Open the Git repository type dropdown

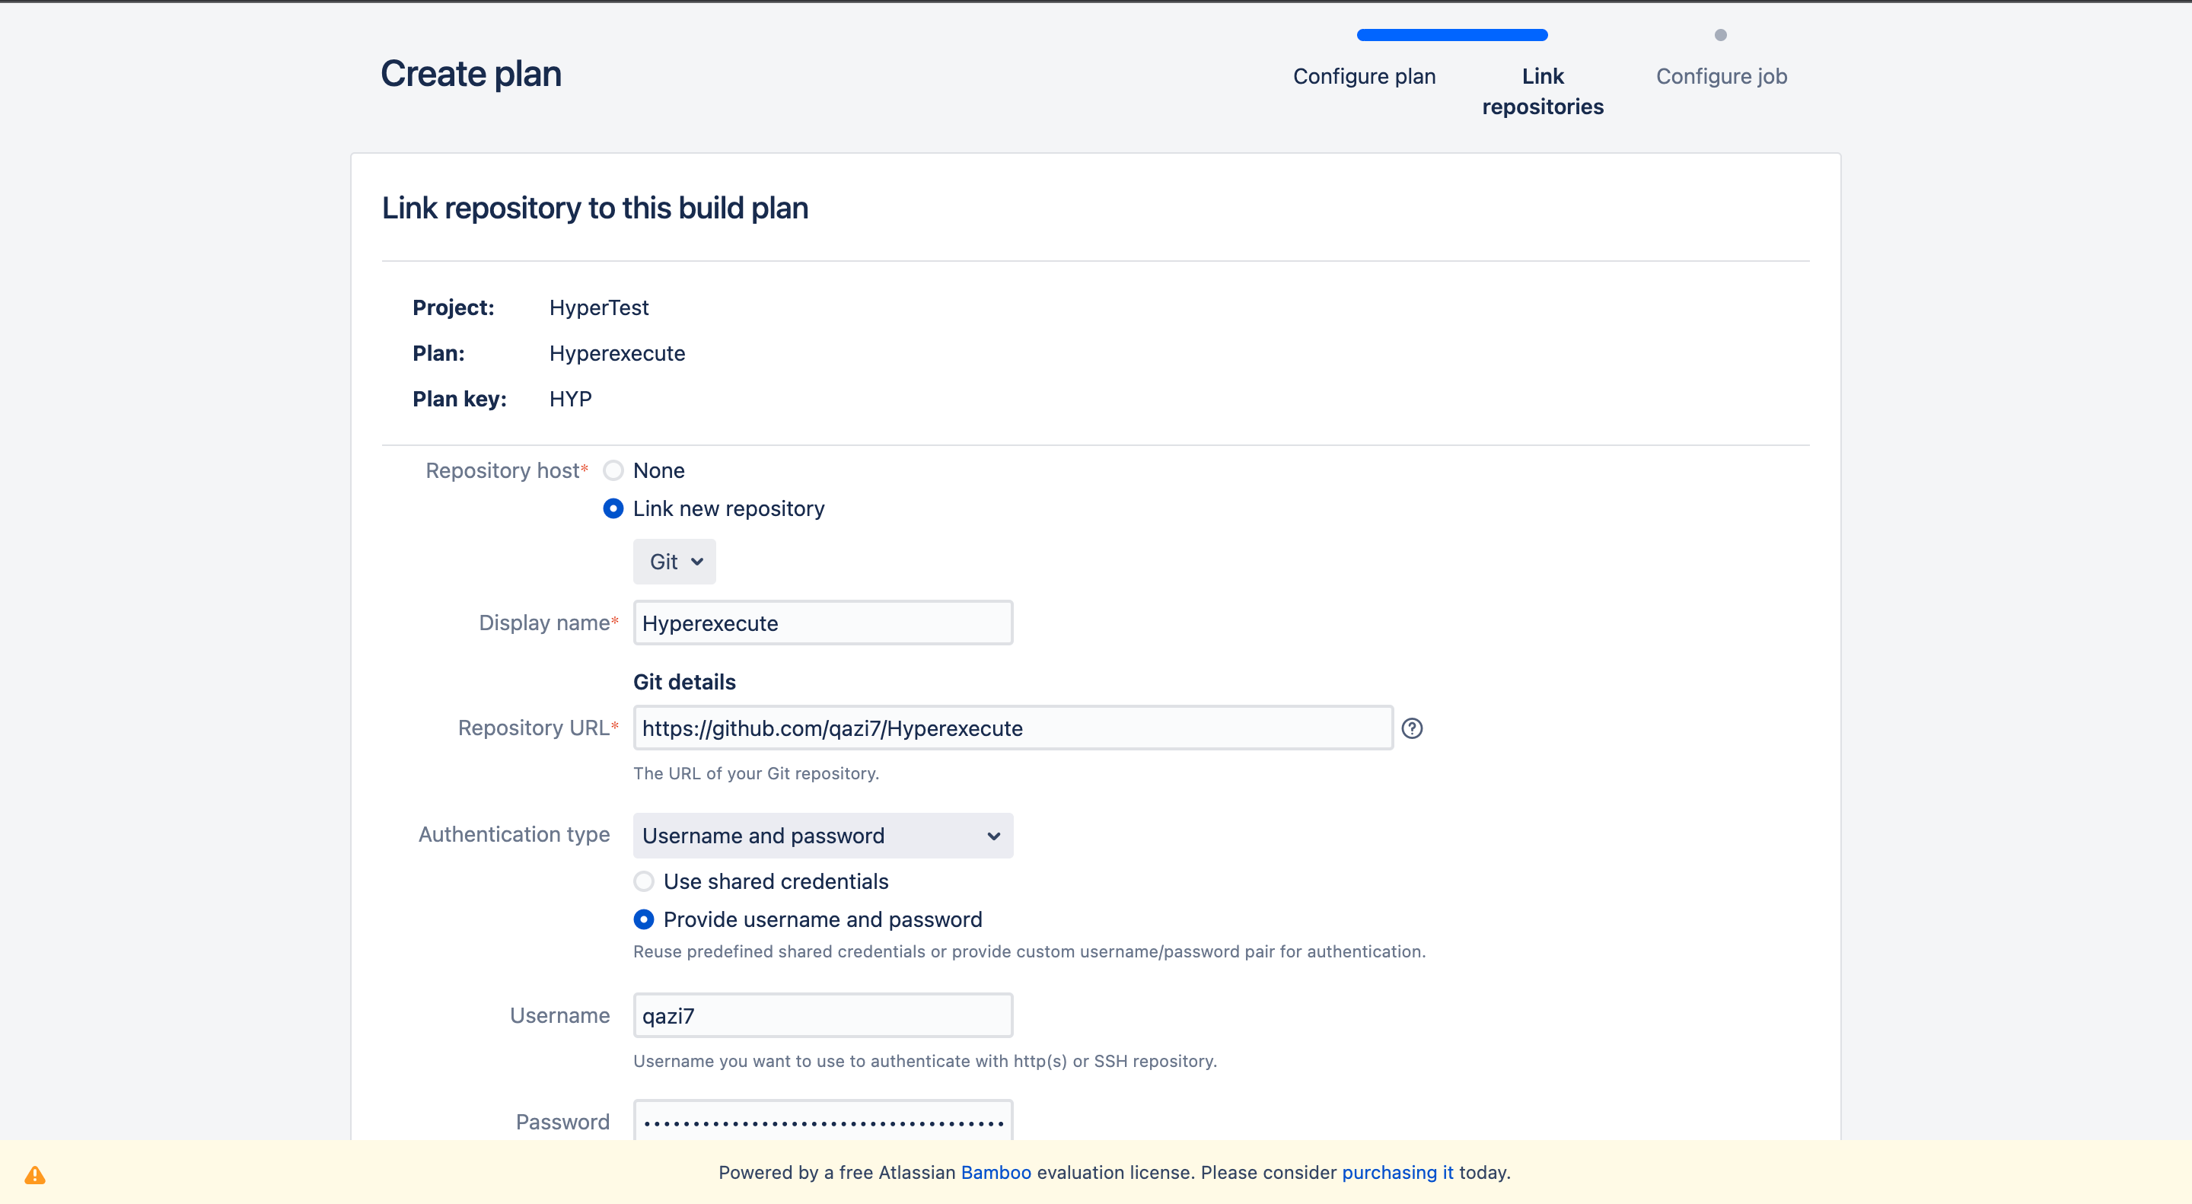click(x=674, y=562)
